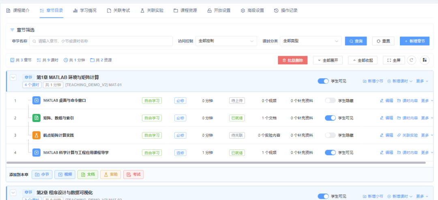This screenshot has width=438, height=200.
Task: Add a 考试 to this chapter
Action: [133, 175]
